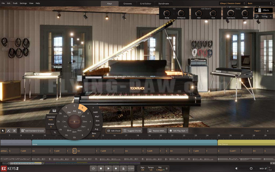Adjust the EQ Body knob

click(167, 13)
